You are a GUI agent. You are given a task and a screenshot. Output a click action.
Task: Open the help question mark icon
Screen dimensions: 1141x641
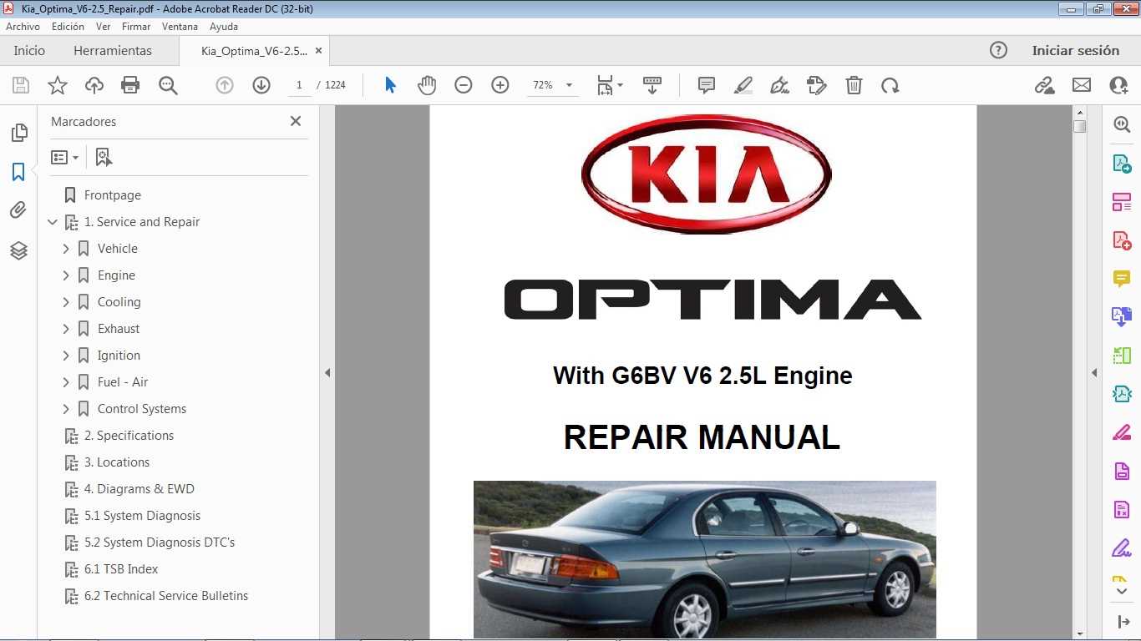998,50
